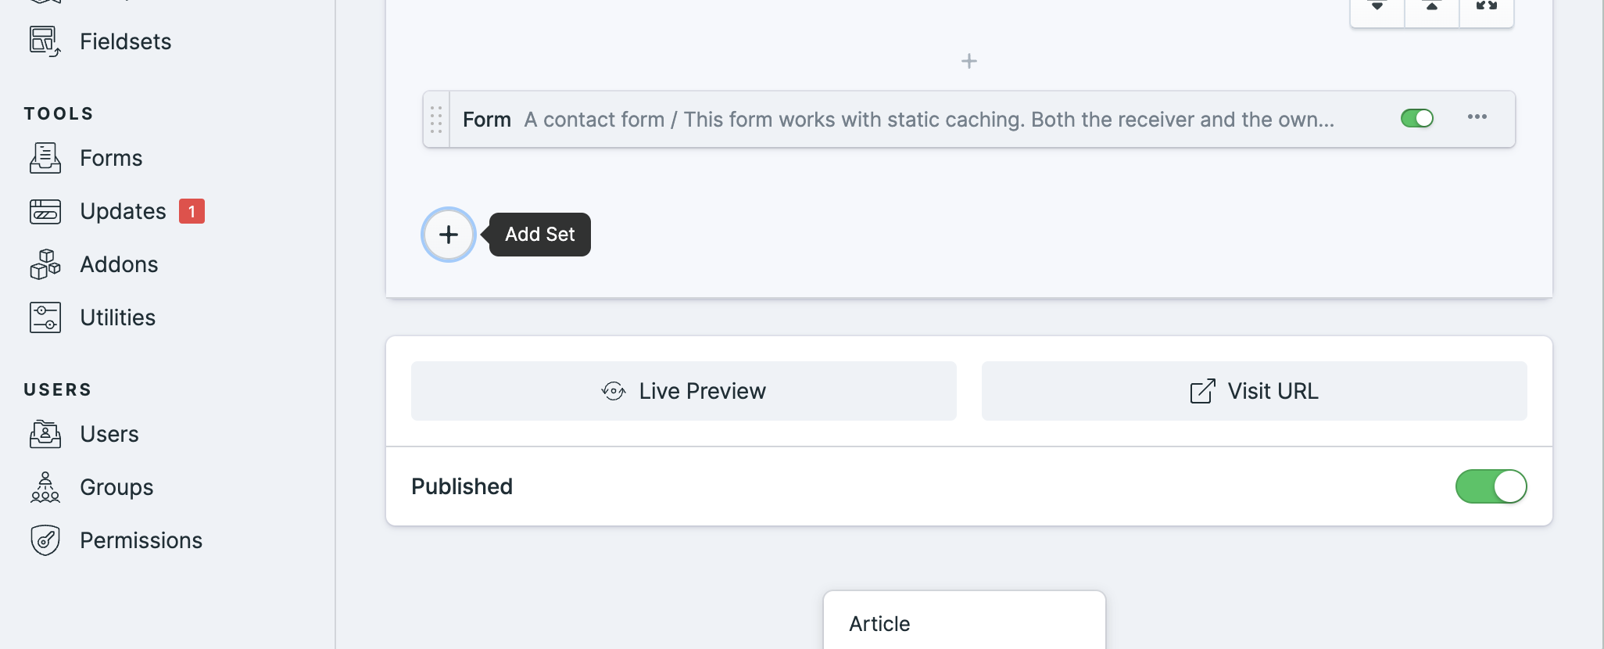Click the Addons cubes icon

click(x=45, y=264)
